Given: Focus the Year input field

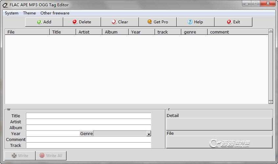Looking at the screenshot, I should (53, 133).
